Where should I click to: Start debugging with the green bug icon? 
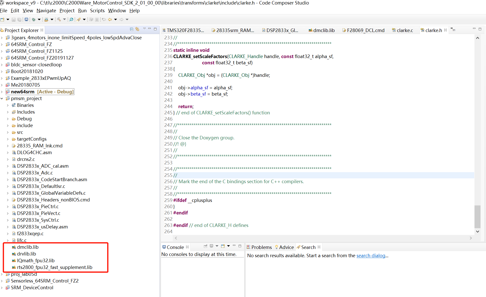(x=34, y=20)
